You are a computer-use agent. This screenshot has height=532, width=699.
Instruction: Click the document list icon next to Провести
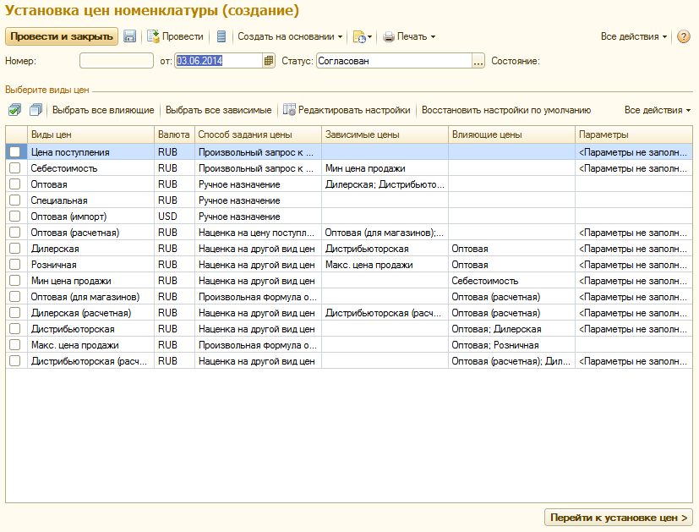[x=221, y=36]
